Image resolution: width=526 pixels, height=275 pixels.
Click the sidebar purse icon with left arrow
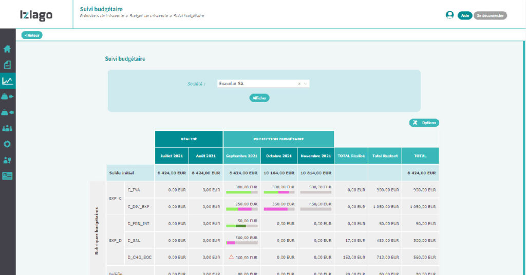tap(7, 112)
